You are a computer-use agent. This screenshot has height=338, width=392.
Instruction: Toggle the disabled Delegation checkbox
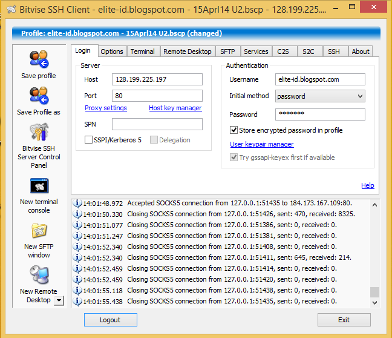(154, 140)
